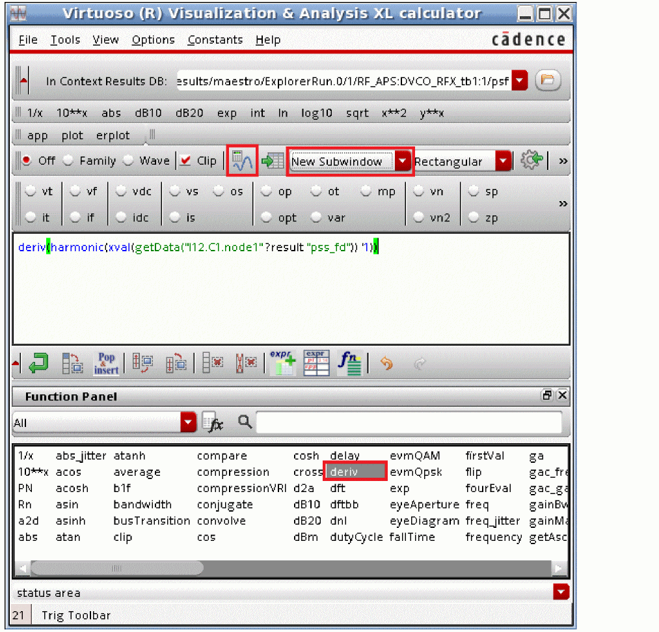This screenshot has width=659, height=632.
Task: Select the vt radio button
Action: click(x=31, y=192)
